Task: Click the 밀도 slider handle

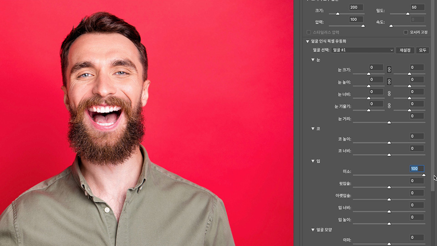Action: pos(408,14)
